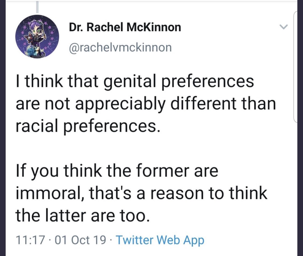The image size is (303, 256).
Task: Tap the first paragraph about genital preferences
Action: click(x=146, y=104)
